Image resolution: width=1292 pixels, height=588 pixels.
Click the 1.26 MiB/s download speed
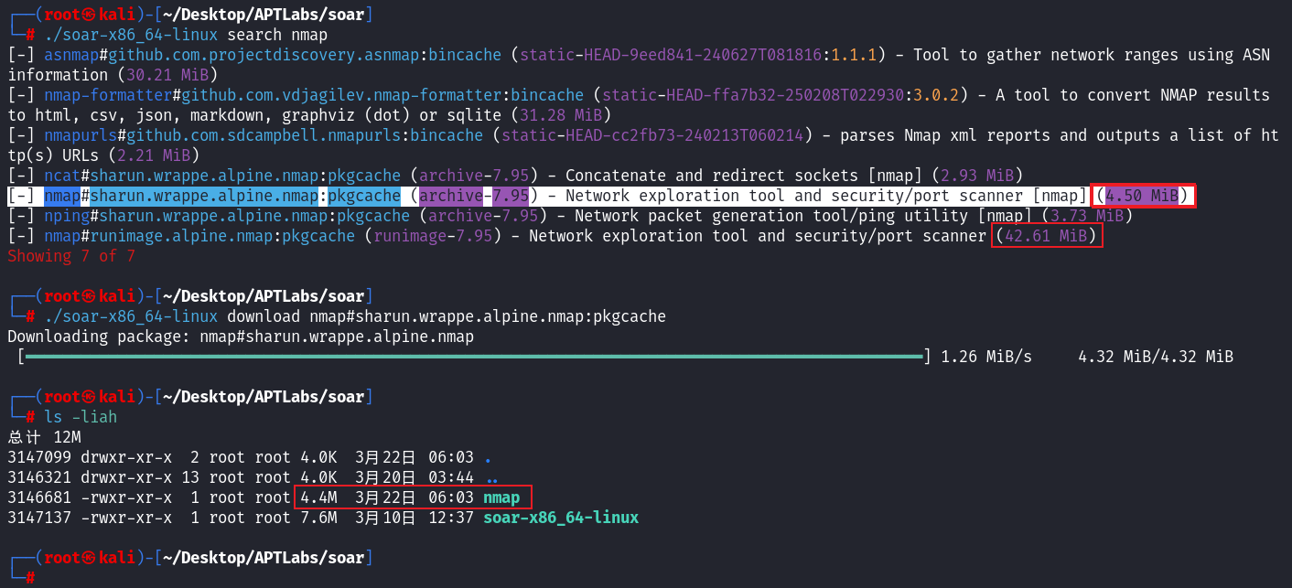(x=986, y=357)
